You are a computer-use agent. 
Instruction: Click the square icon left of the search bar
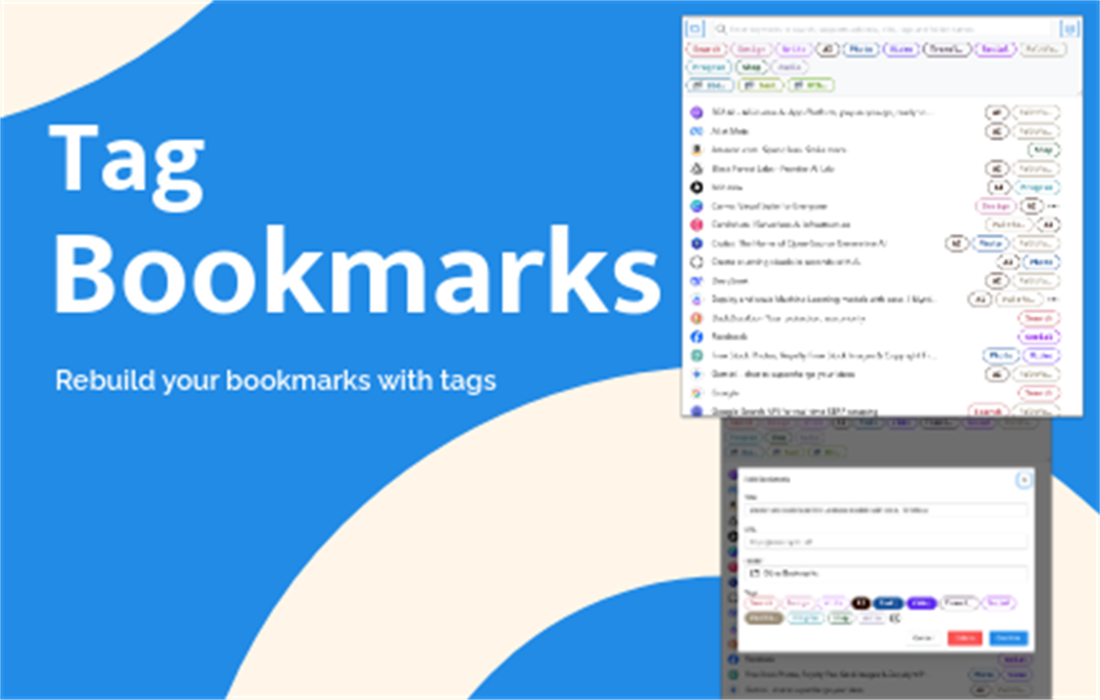click(x=695, y=28)
